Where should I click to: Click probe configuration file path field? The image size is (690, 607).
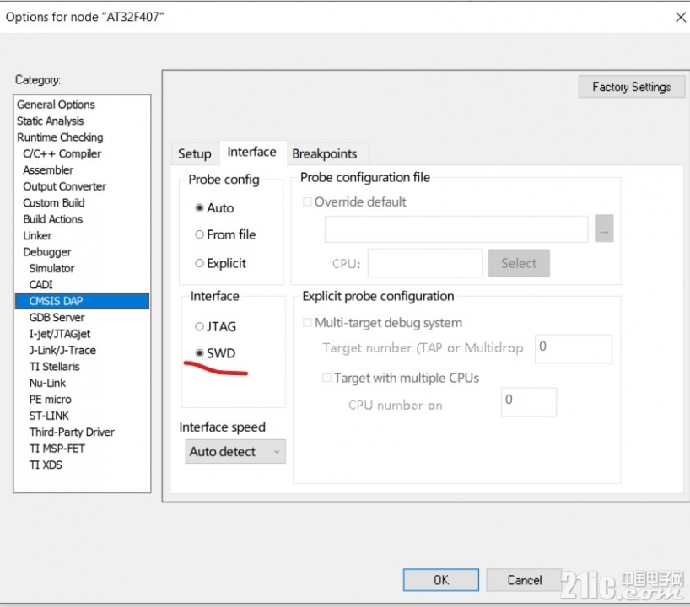coord(456,228)
